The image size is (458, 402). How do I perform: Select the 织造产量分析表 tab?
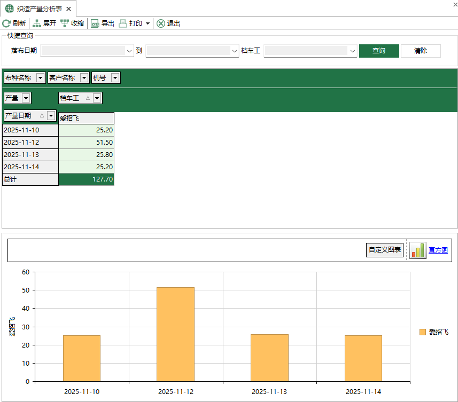[36, 9]
